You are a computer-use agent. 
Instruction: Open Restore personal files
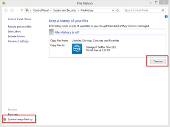coord(20,26)
